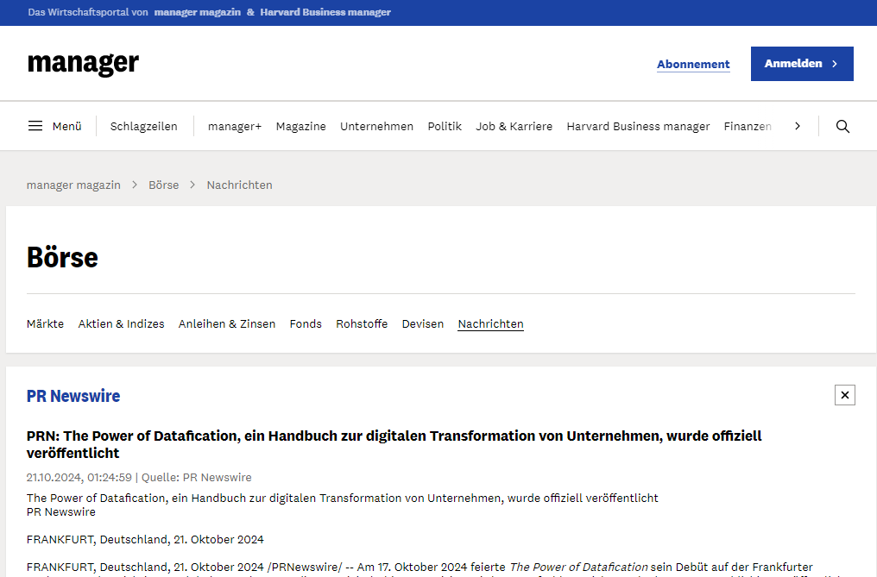Click the manager magazin breadcrumb
This screenshot has height=577, width=877.
coord(73,185)
